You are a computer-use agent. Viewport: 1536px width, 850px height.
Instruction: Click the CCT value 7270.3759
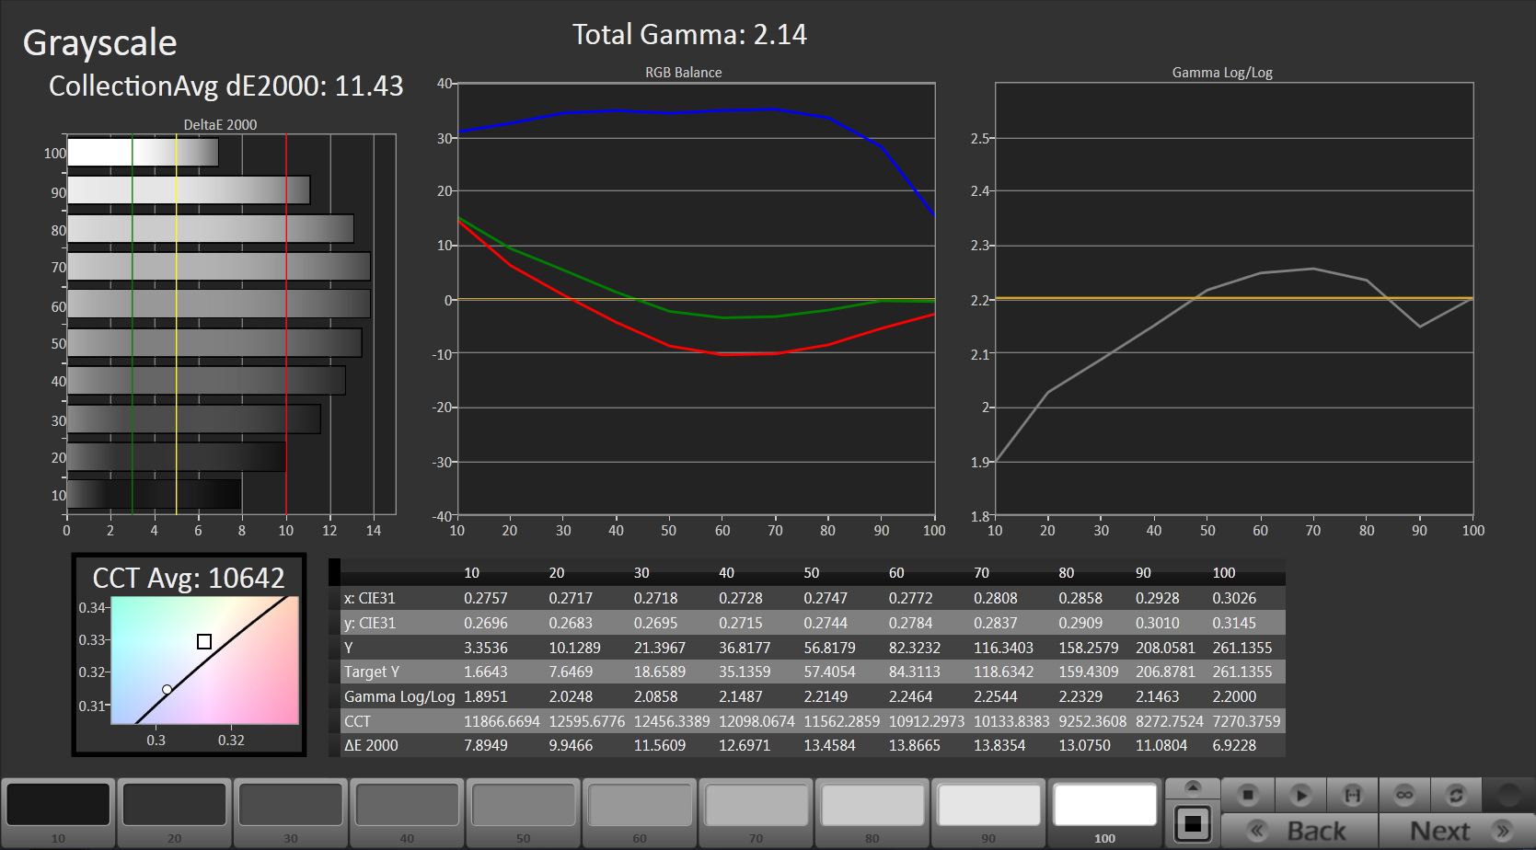(1246, 721)
